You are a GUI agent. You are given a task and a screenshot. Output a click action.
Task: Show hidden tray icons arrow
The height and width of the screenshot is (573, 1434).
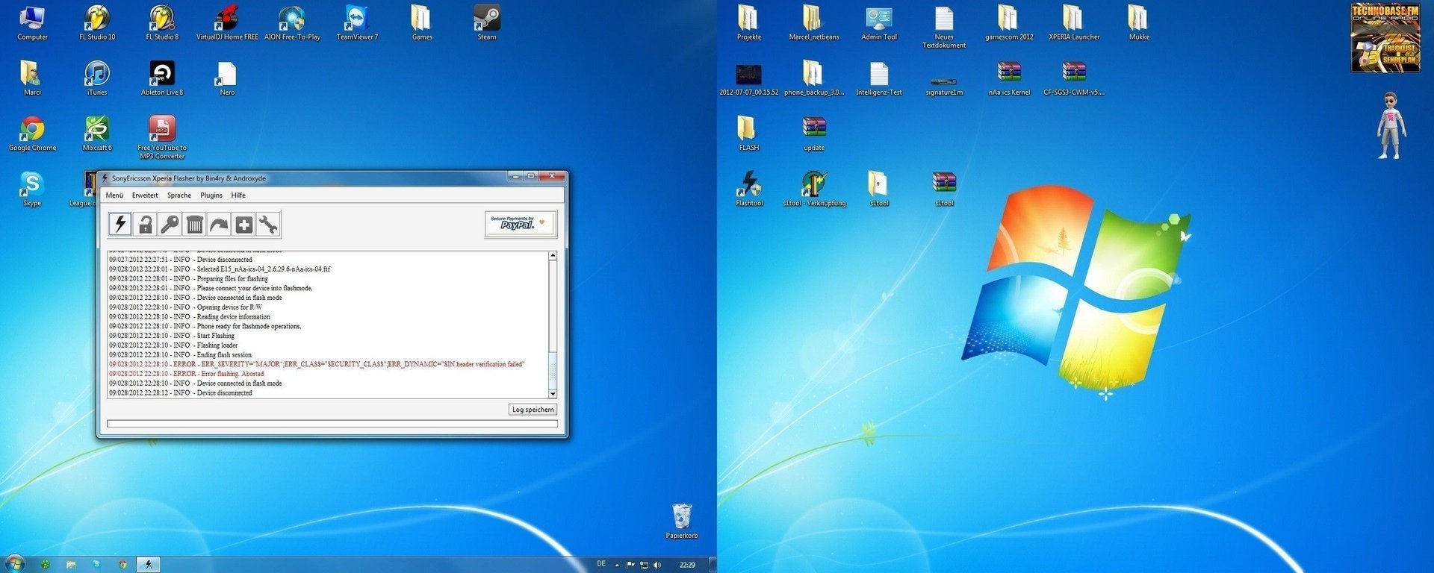[x=617, y=566]
